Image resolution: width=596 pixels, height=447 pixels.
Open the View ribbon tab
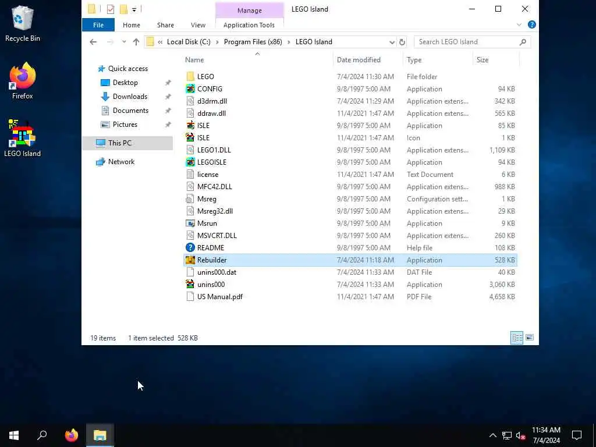[198, 25]
